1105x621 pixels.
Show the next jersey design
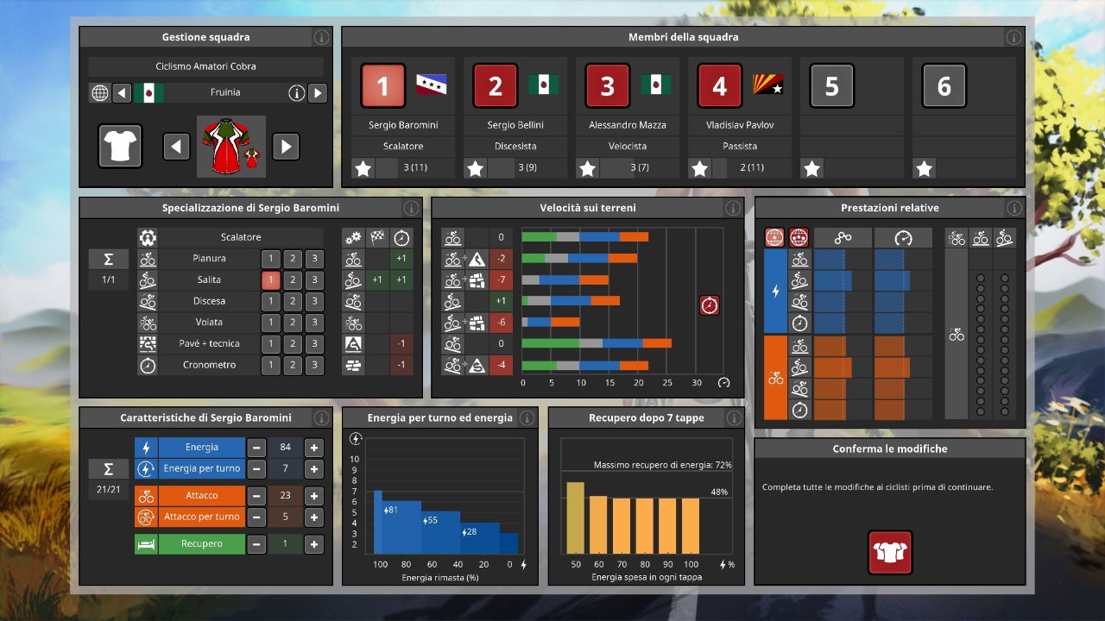tap(286, 147)
